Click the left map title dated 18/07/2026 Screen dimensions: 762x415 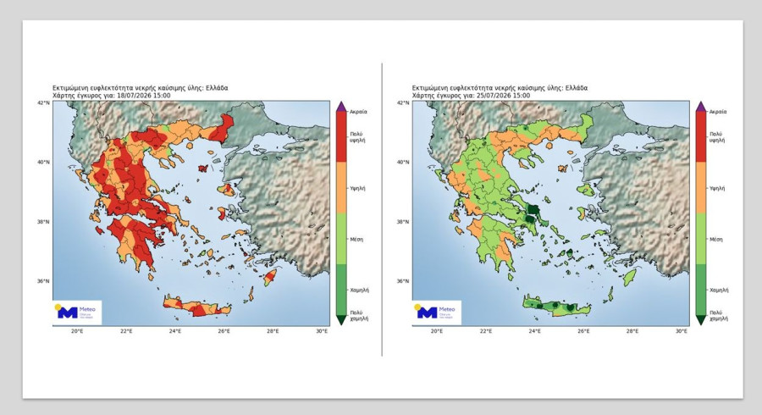(x=140, y=91)
